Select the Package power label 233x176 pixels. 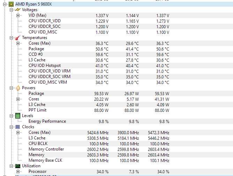click(36, 93)
